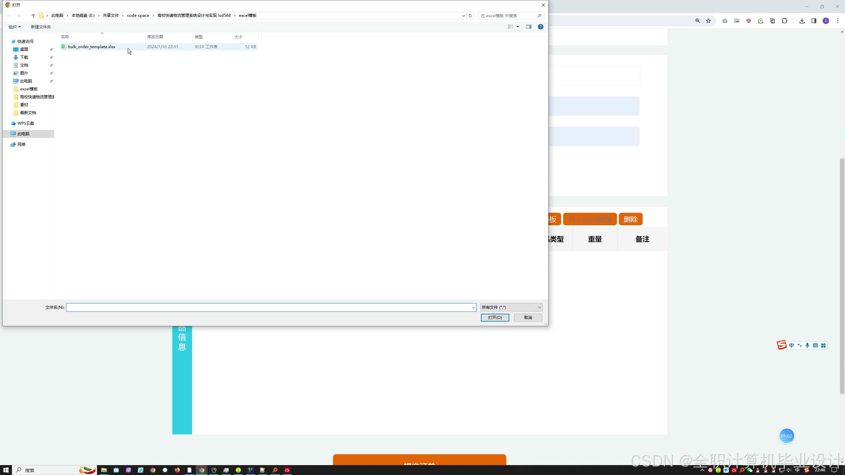Open the 组织 dropdown menu
This screenshot has height=475, width=845.
[x=15, y=27]
